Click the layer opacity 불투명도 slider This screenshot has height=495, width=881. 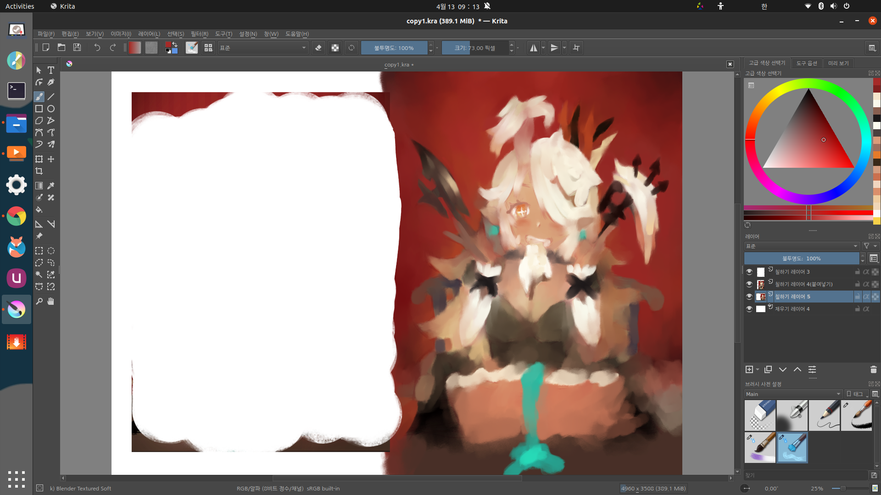tap(802, 258)
